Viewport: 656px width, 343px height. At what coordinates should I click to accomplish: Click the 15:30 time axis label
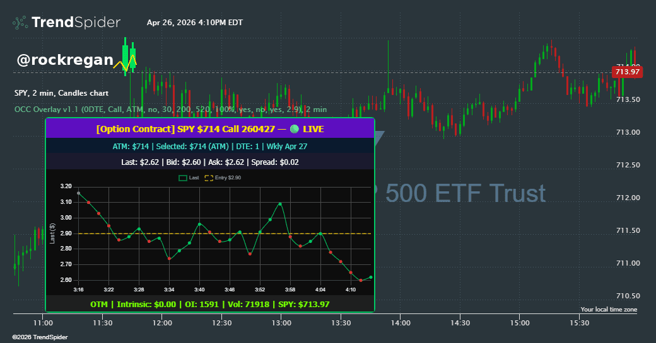pos(580,323)
